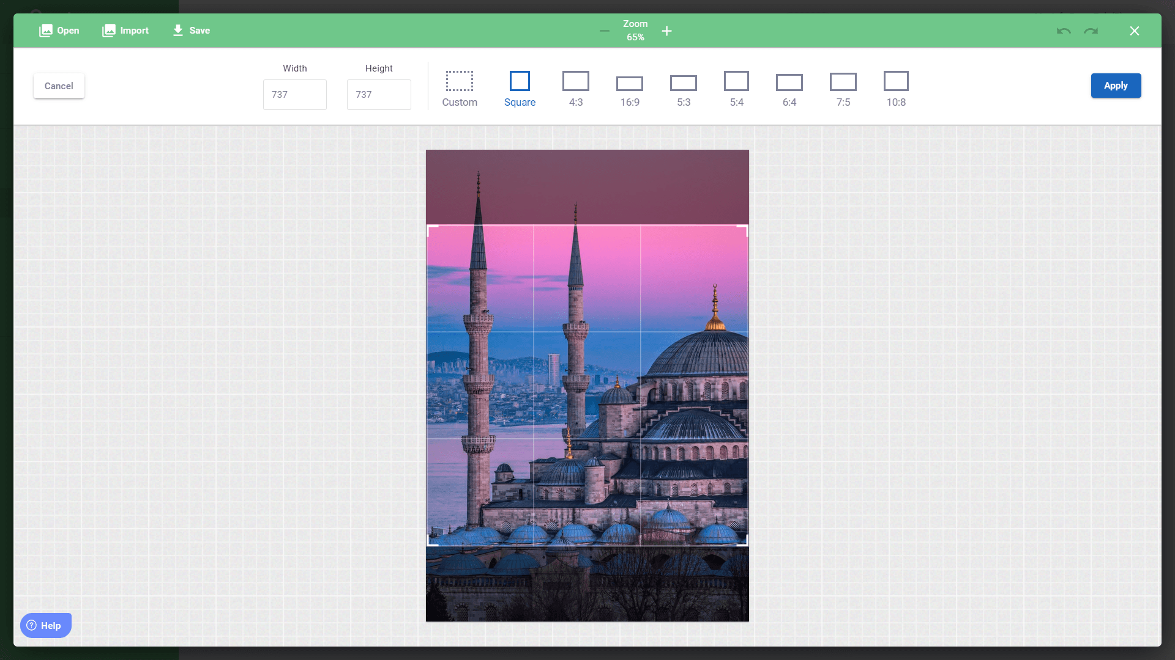Screen dimensions: 1175x660
Task: Undo the last edit
Action: 1064,31
